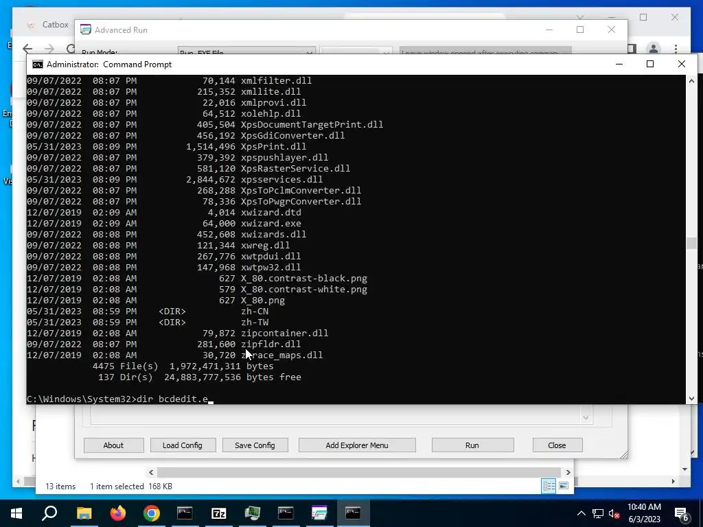Open Chrome profile avatar icon
Viewport: 703px width, 527px height.
tap(654, 49)
